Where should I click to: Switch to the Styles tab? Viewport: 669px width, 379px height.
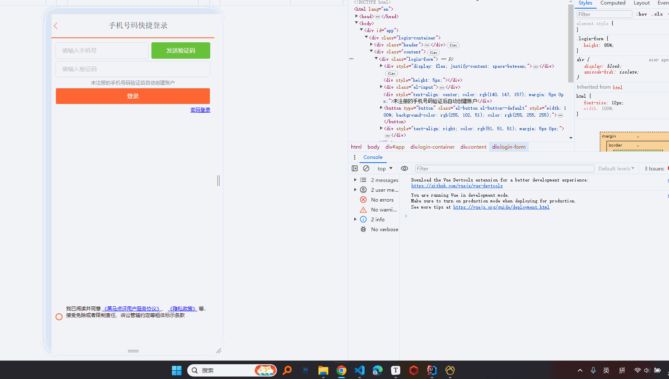pos(585,3)
